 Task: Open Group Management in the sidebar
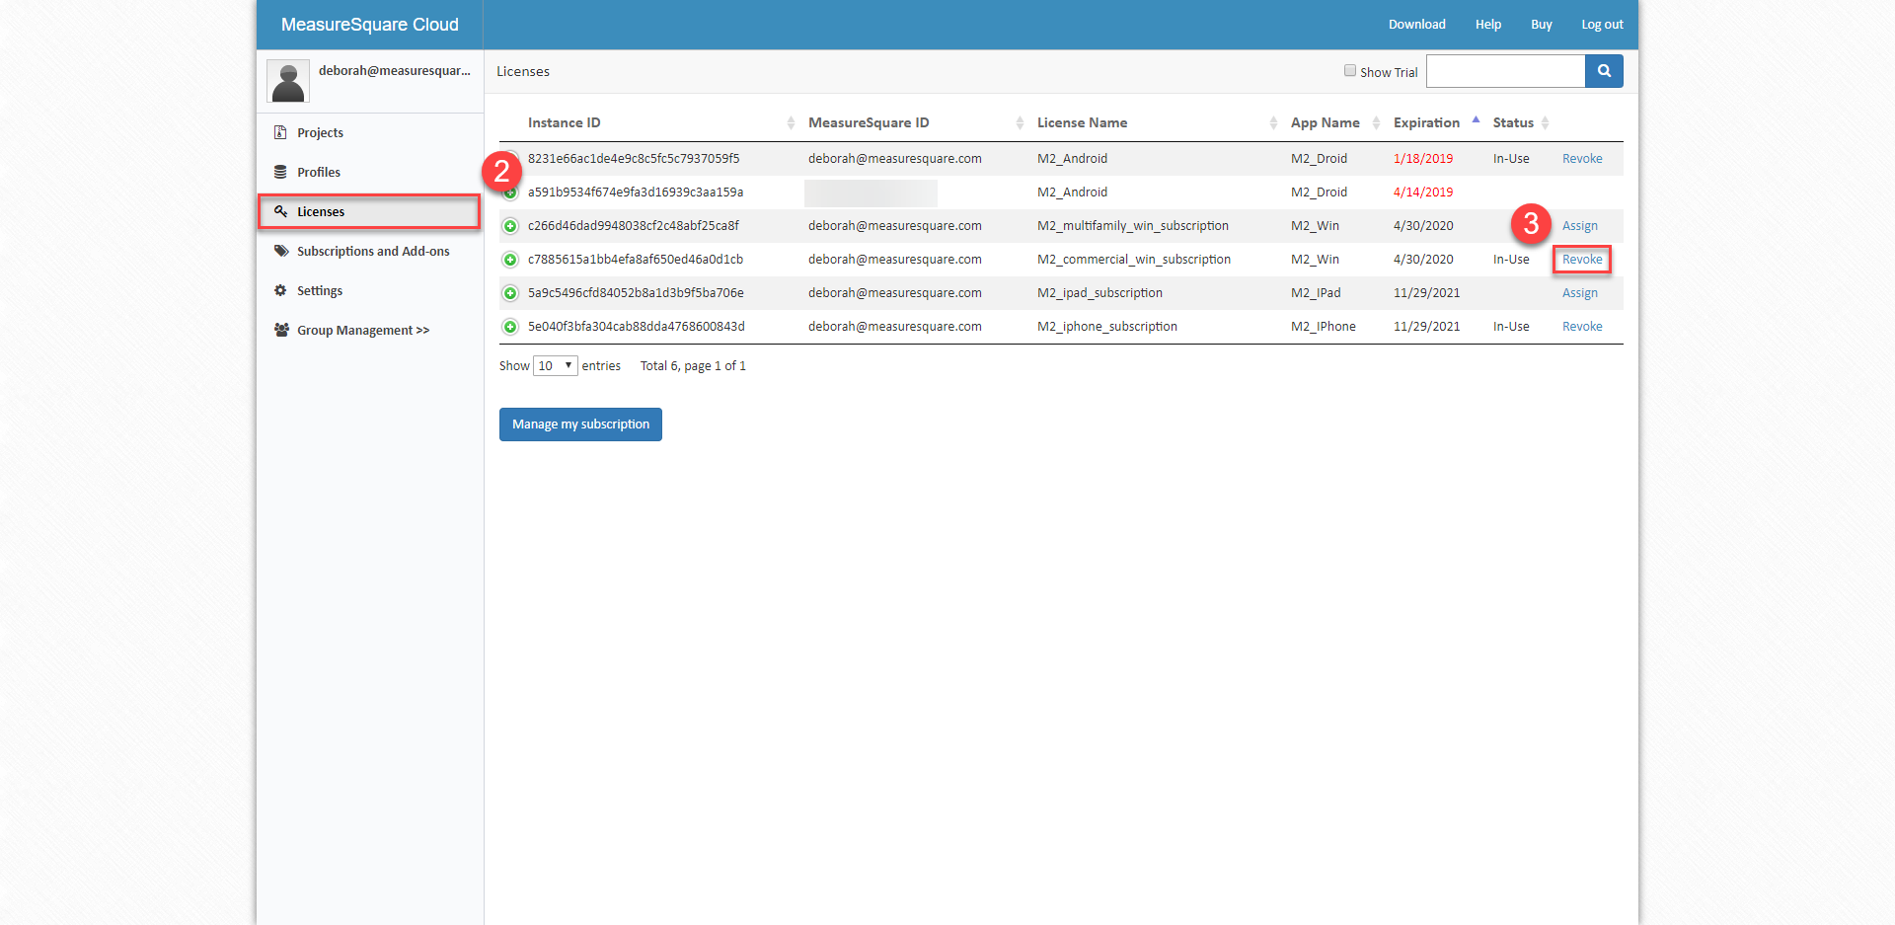point(363,330)
